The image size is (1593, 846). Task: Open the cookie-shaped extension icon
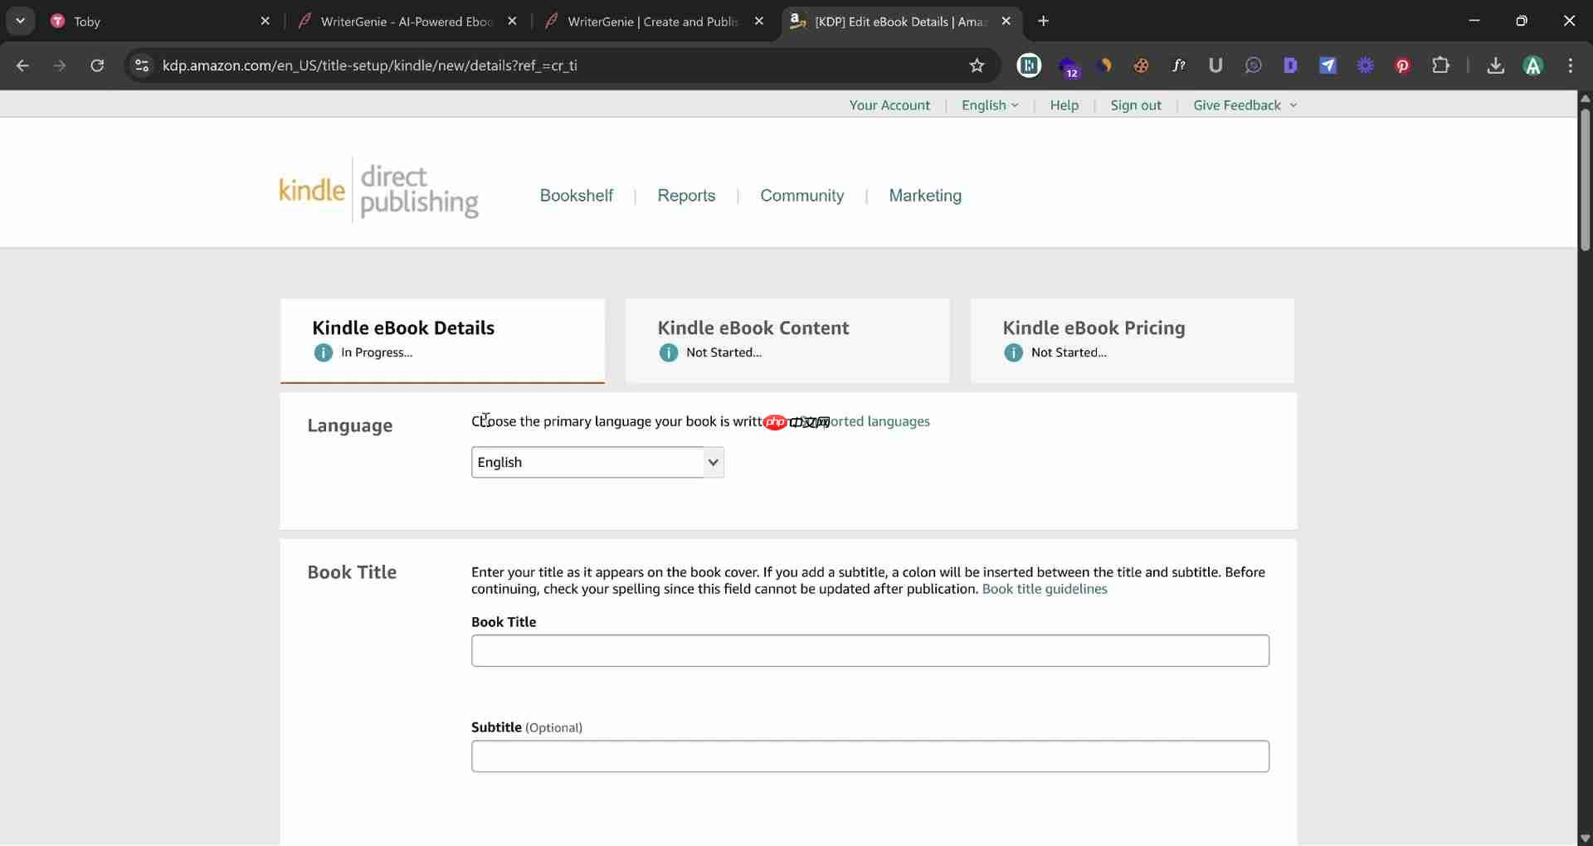click(x=1141, y=66)
